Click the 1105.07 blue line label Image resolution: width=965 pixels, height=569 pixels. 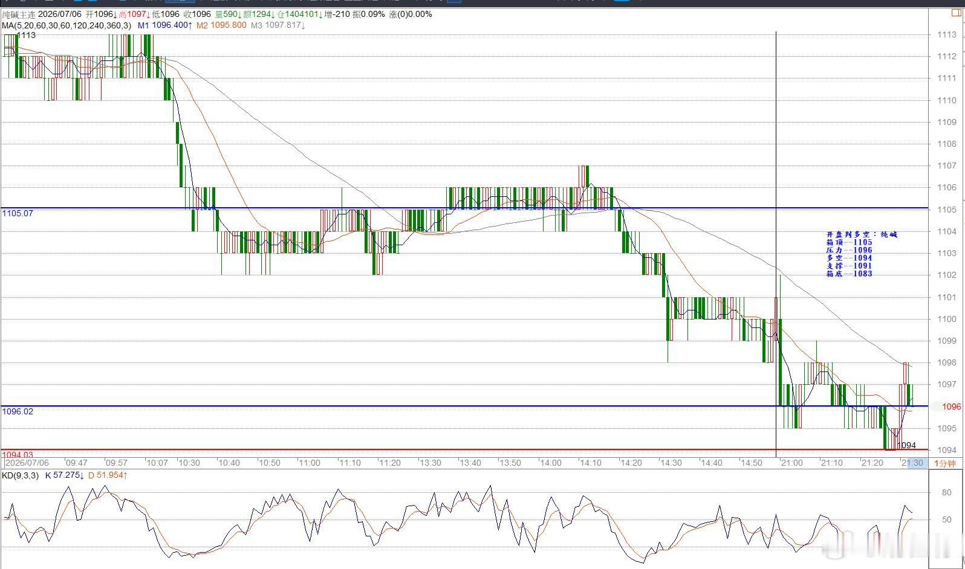pyautogui.click(x=18, y=213)
